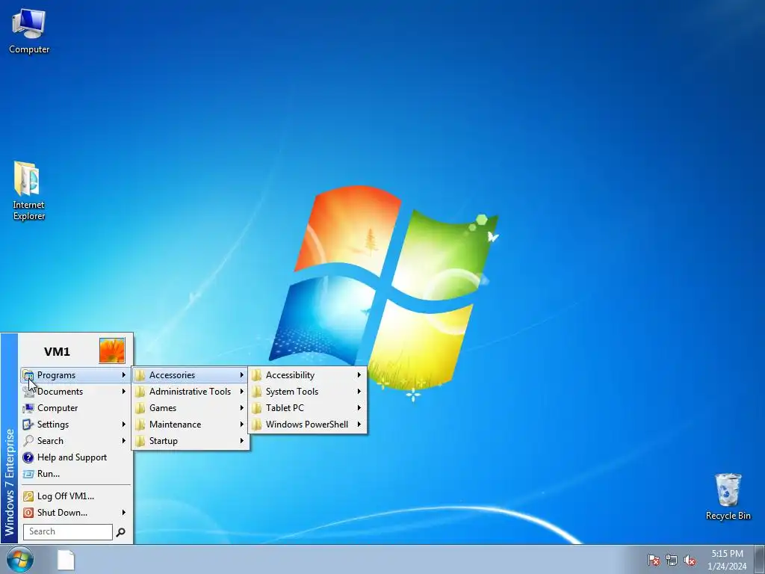Click the Computer icon in Start menu list
Screen dimensions: 765x574
tap(28, 408)
